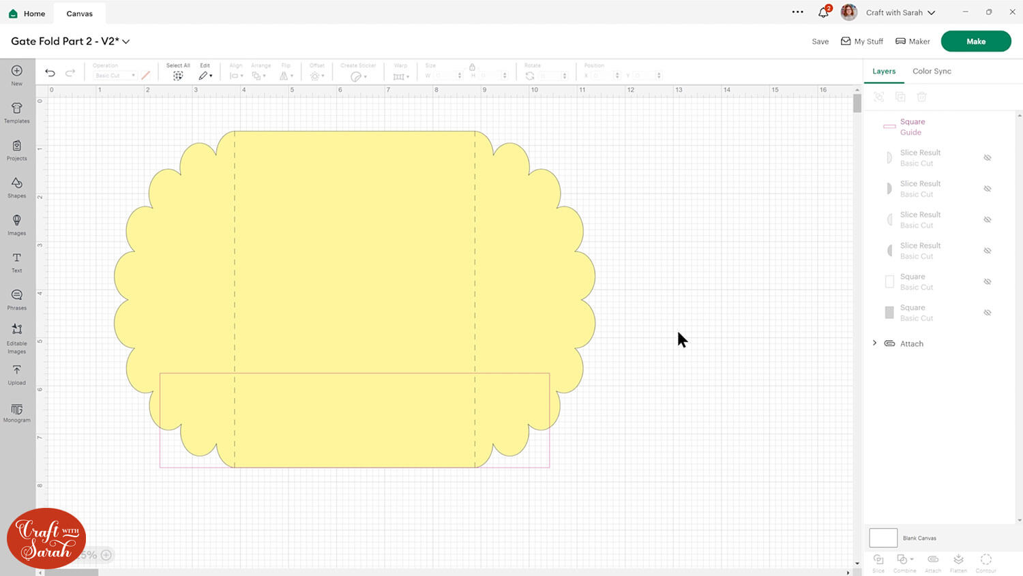Open the Images library

[x=17, y=224]
